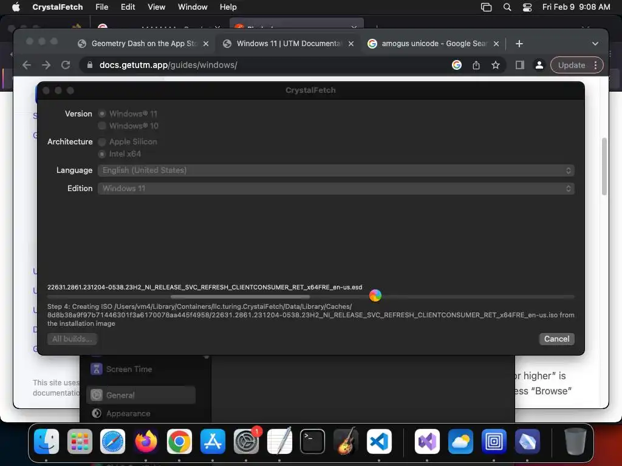Open Firefox in the dock
Image resolution: width=622 pixels, height=466 pixels.
pyautogui.click(x=146, y=442)
